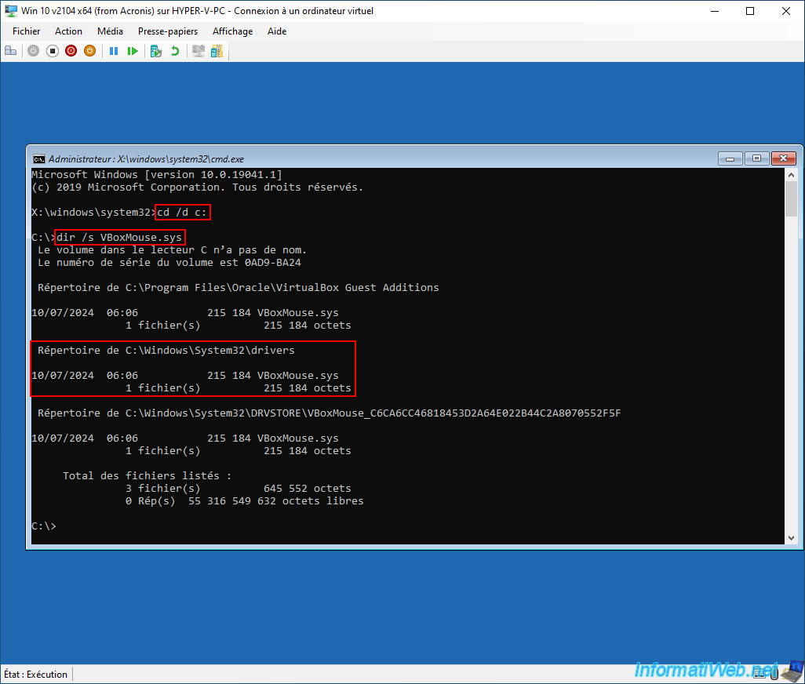Shut down the VM using the red power icon

click(71, 51)
